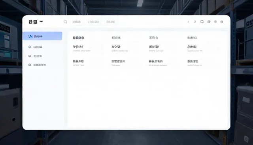Click the bold rounded-square icon in header
Image resolution: width=253 pixels, height=145 pixels.
202,22
